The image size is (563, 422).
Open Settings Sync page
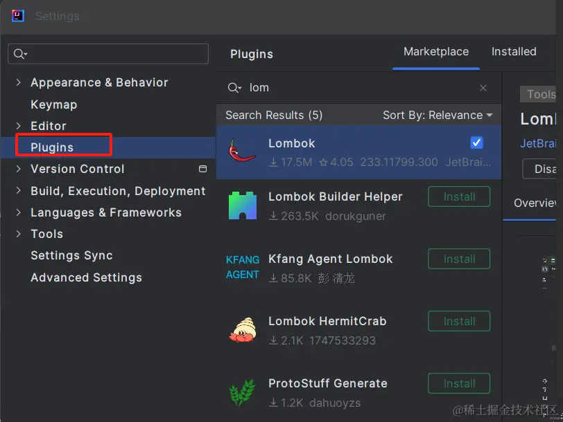pyautogui.click(x=72, y=255)
